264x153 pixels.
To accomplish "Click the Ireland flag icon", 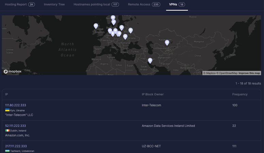I will [x=7, y=130].
